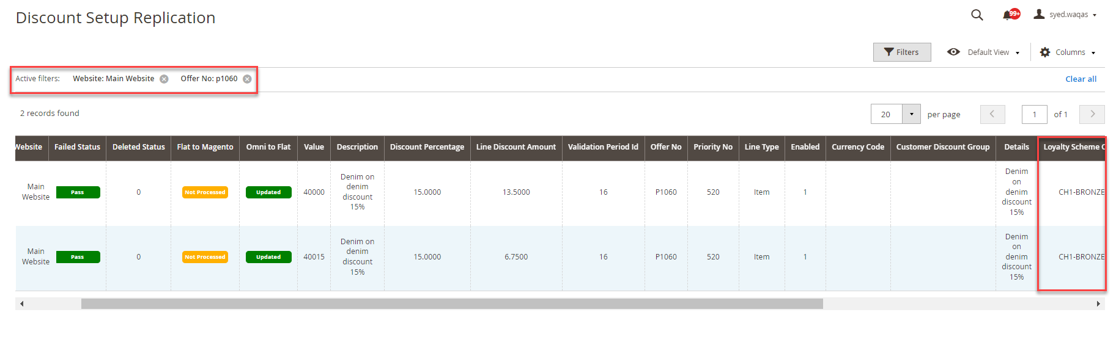
Task: Go to previous page arrow
Action: 992,114
